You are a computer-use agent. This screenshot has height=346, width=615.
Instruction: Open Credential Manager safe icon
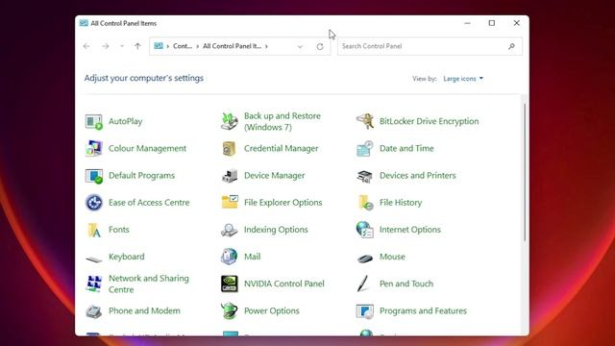pos(229,149)
